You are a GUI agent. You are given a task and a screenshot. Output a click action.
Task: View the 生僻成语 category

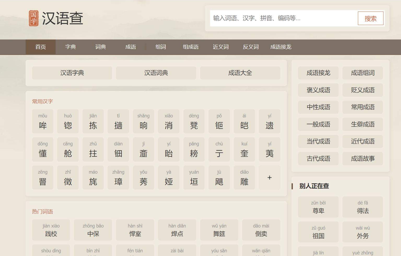point(363,124)
